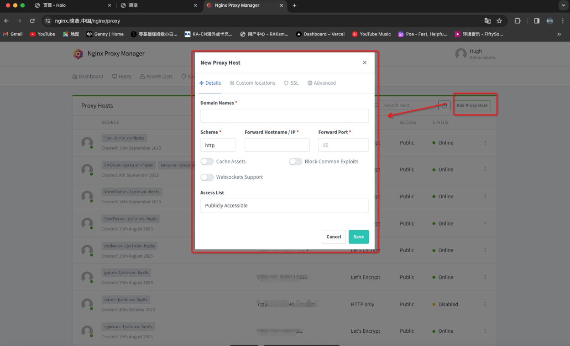Open the browser extensions puzzle icon
Screen dimensions: 570x346
pyautogui.click(x=518, y=21)
